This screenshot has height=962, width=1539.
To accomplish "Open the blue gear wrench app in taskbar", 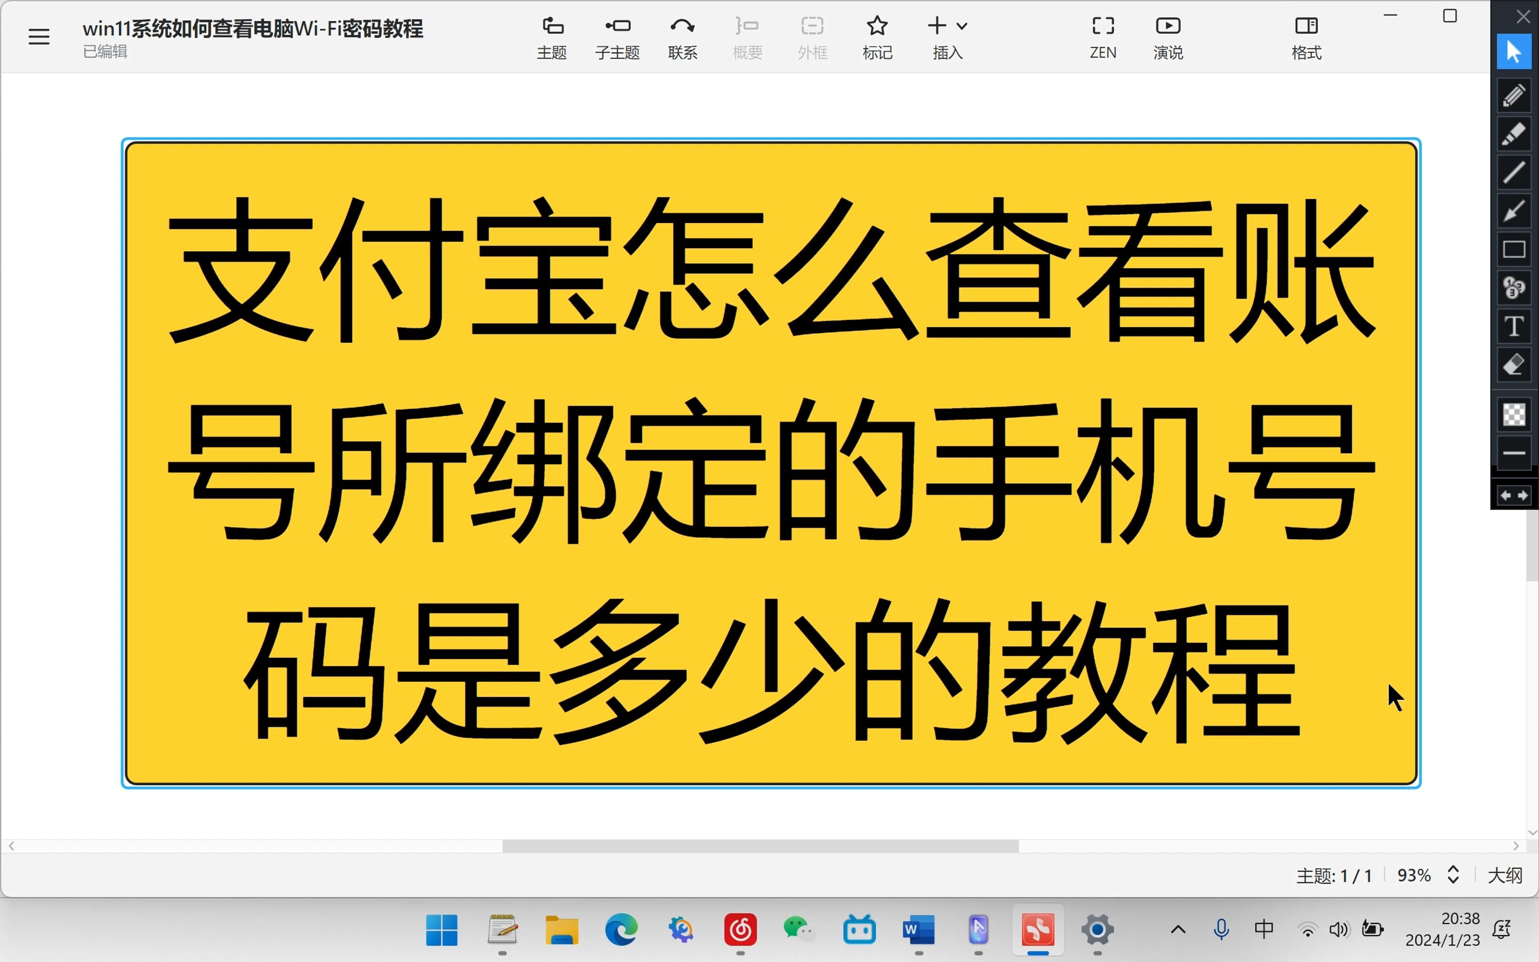I will coord(680,930).
